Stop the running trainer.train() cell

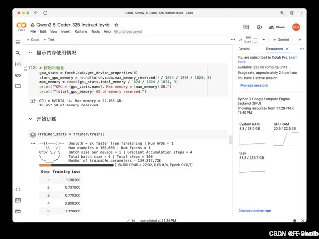pos(33,134)
